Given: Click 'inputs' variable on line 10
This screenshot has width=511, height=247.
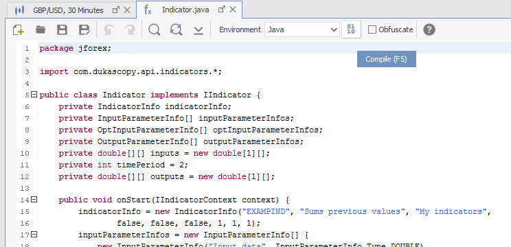Looking at the screenshot, I should (165, 153).
